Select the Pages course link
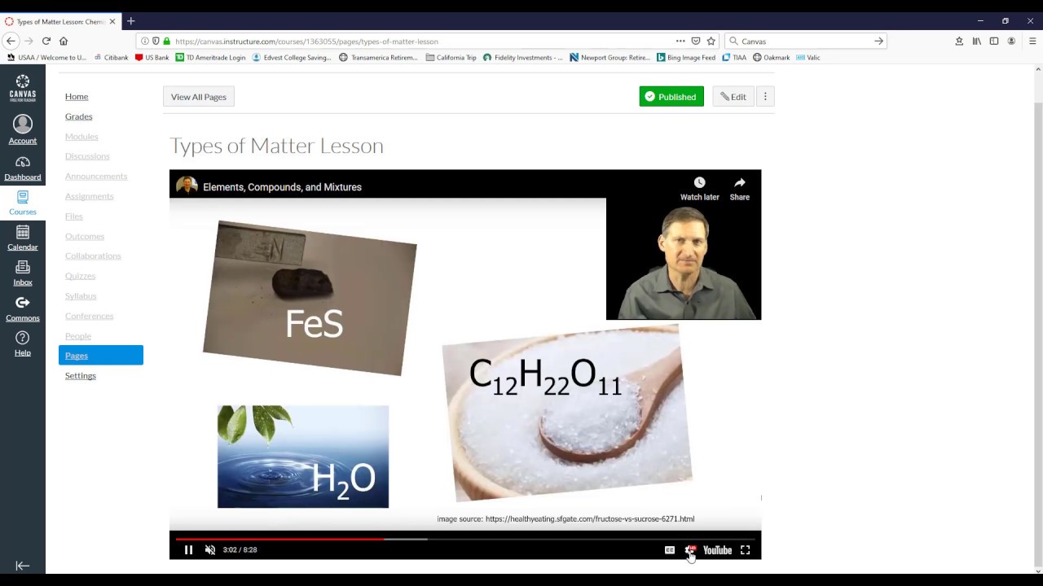The width and height of the screenshot is (1043, 586). [x=101, y=355]
